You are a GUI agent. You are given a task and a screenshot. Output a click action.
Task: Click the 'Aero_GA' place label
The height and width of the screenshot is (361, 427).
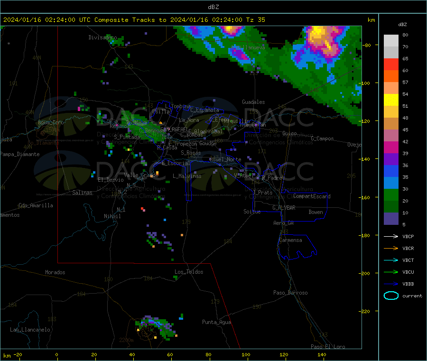tap(283, 223)
